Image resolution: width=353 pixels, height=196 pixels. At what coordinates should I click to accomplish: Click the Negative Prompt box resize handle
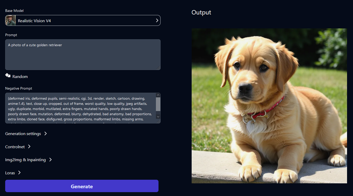[x=159, y=121]
